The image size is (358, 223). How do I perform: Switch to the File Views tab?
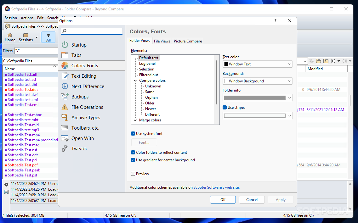pyautogui.click(x=162, y=41)
